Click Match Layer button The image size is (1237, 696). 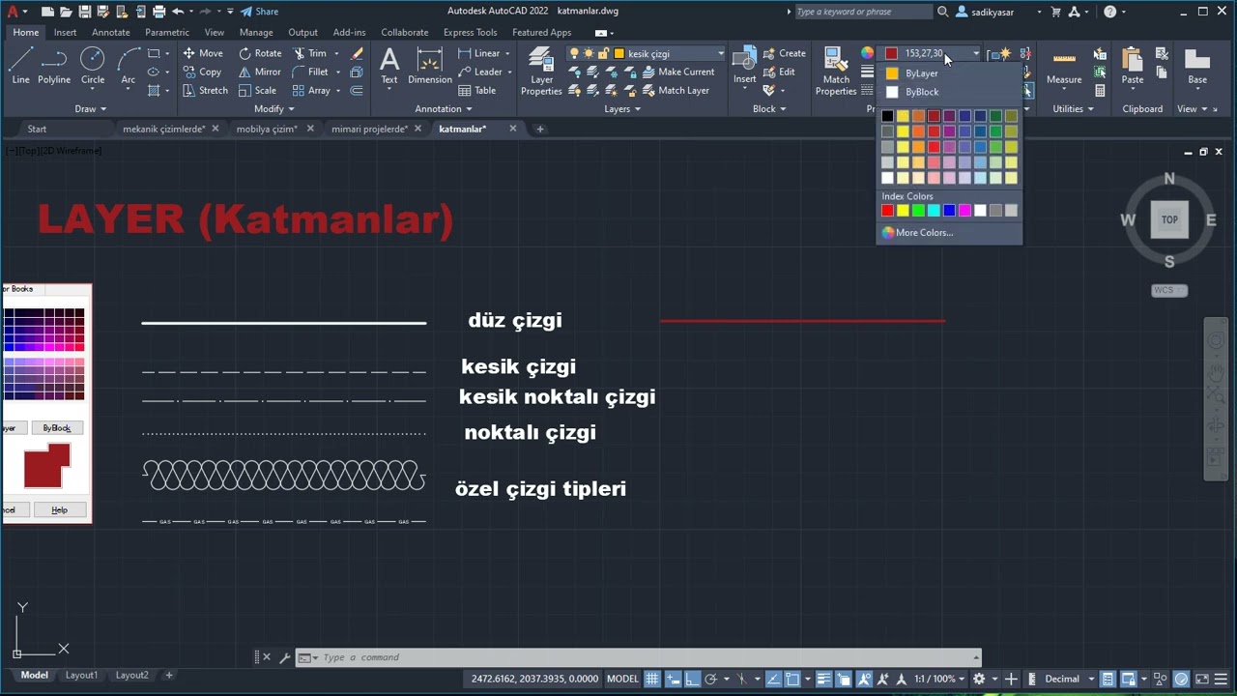(675, 90)
